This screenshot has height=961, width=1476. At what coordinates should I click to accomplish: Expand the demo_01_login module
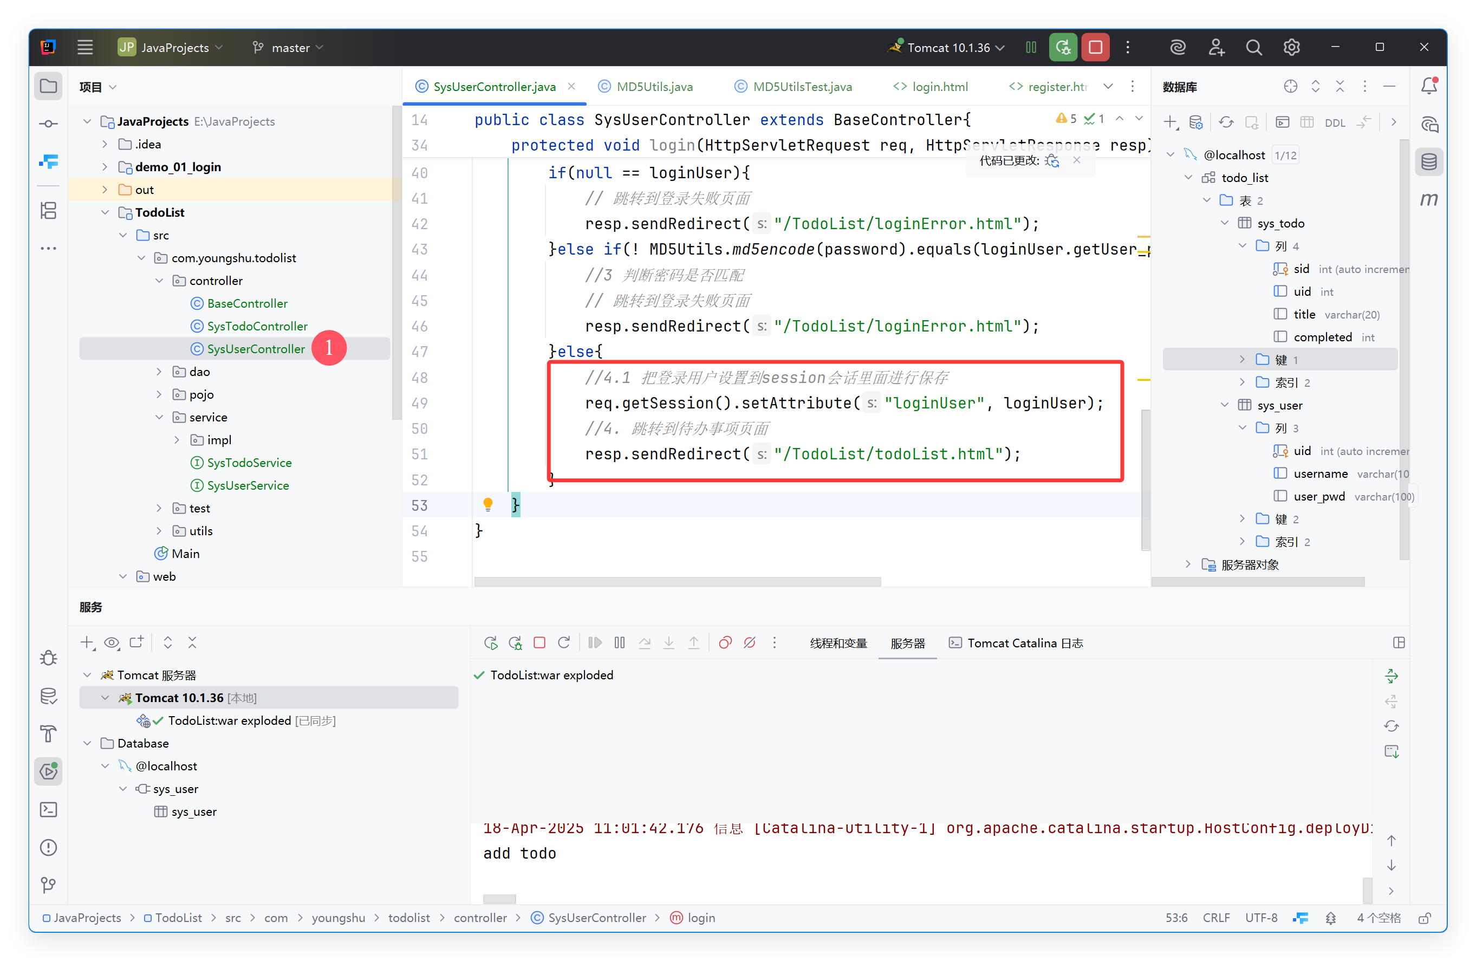pyautogui.click(x=105, y=167)
